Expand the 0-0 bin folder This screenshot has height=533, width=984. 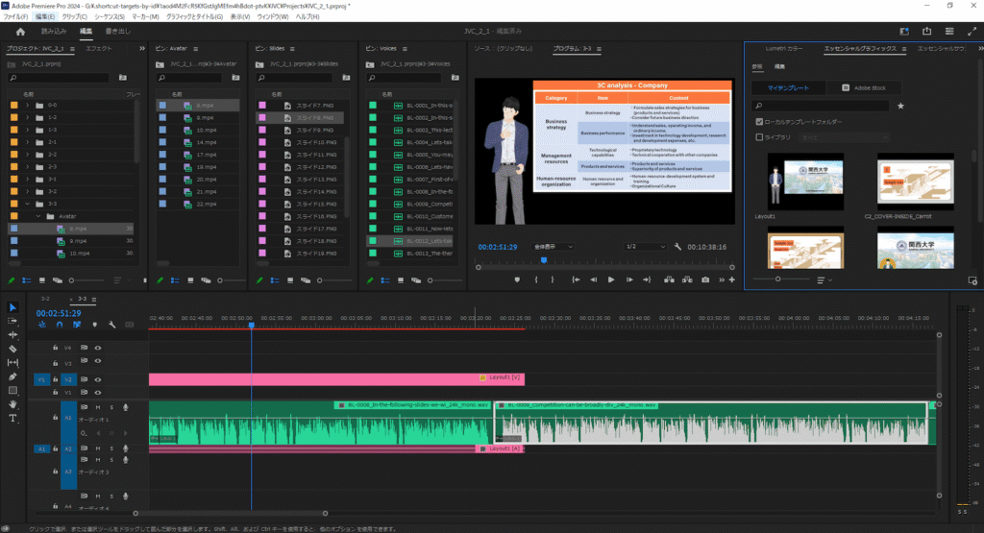point(27,106)
